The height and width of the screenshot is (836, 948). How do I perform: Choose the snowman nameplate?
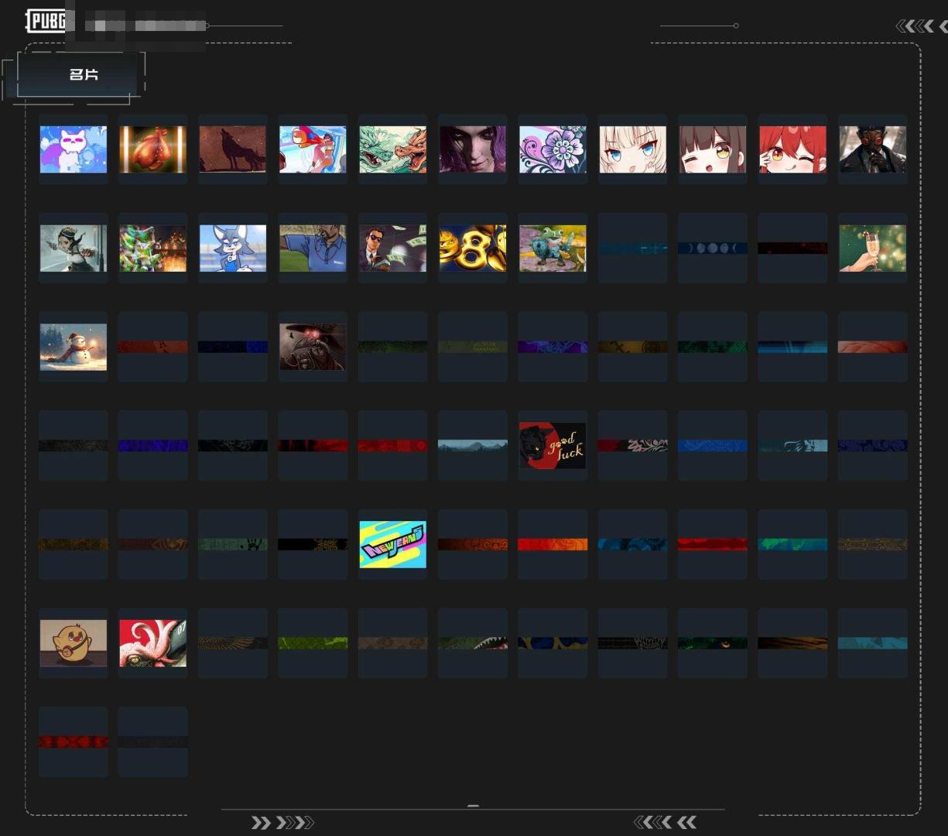click(74, 347)
